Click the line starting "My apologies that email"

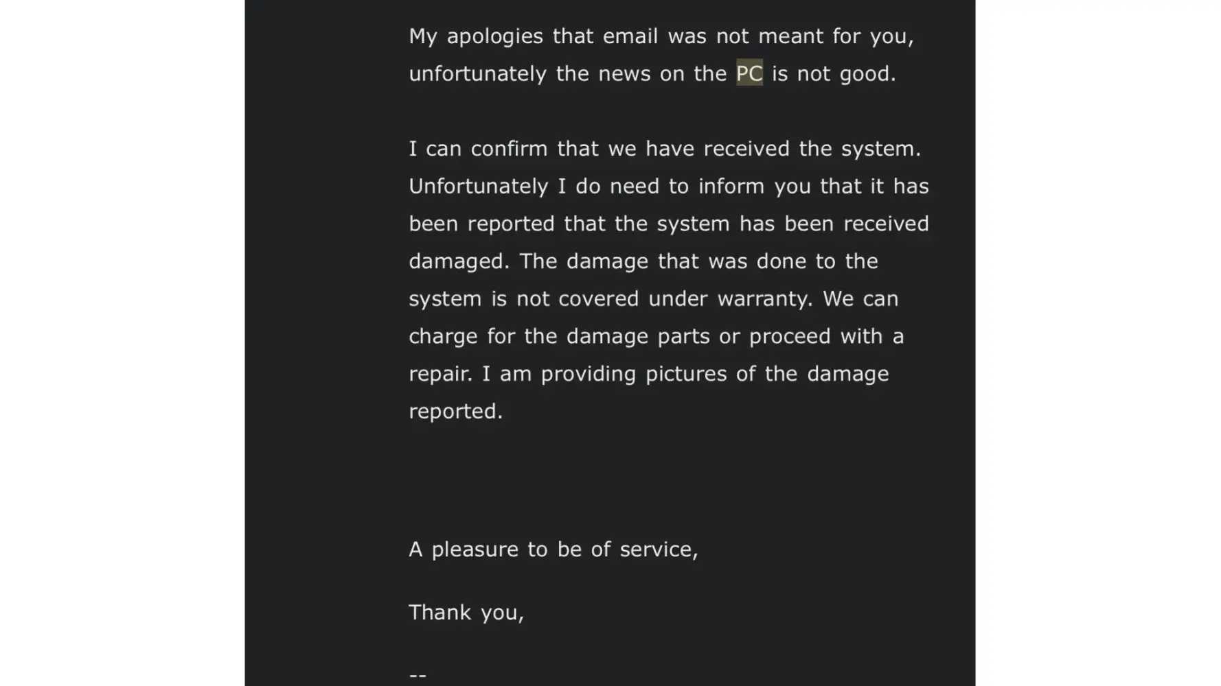661,36
